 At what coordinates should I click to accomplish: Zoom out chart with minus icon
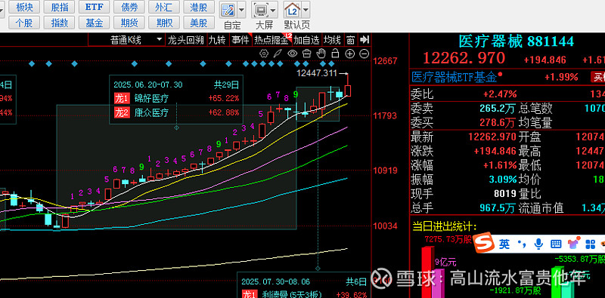tap(364, 54)
